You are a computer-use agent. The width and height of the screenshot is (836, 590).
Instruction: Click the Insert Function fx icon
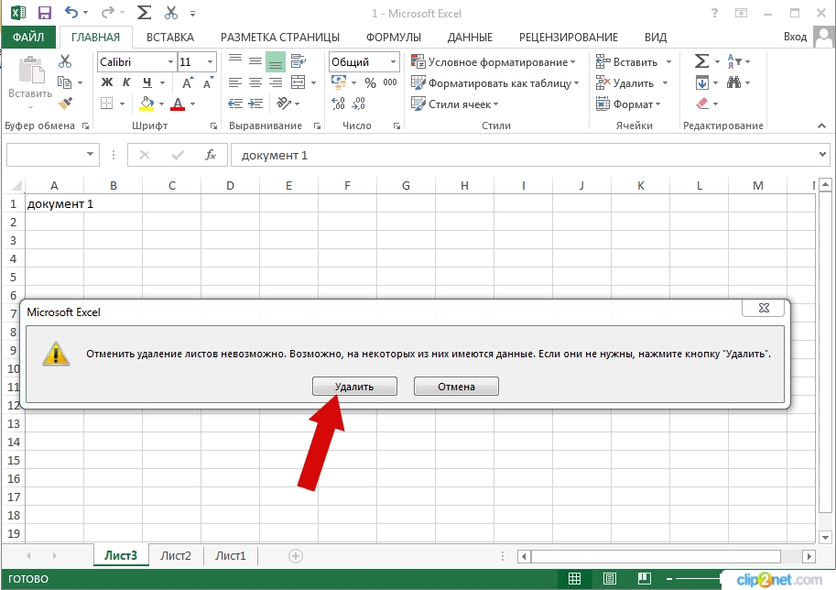pos(211,155)
